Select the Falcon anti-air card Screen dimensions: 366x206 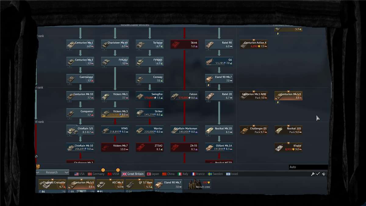185,96
